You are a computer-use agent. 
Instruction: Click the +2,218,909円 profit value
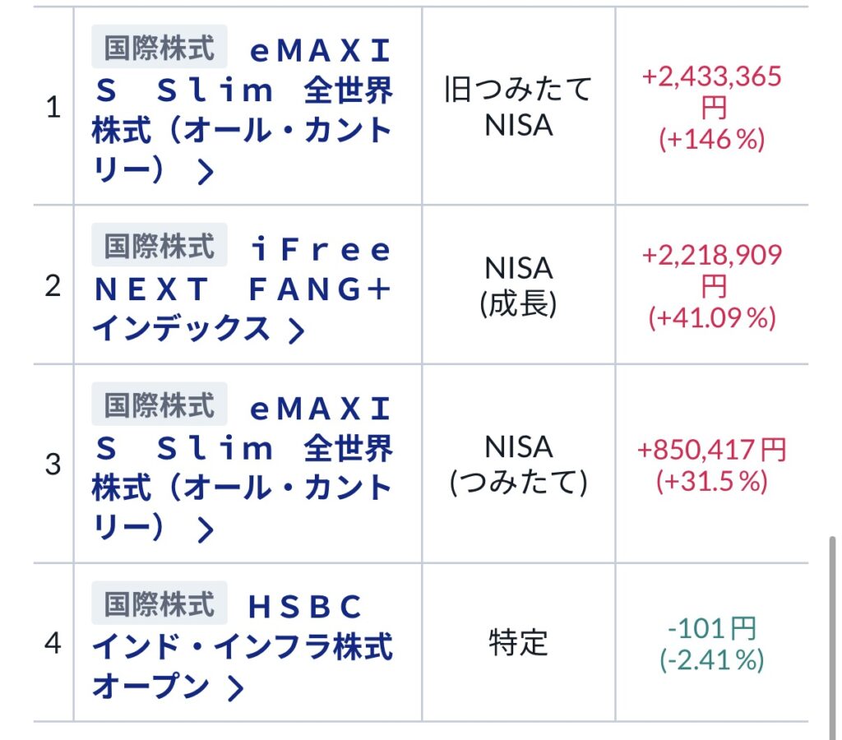pos(712,271)
